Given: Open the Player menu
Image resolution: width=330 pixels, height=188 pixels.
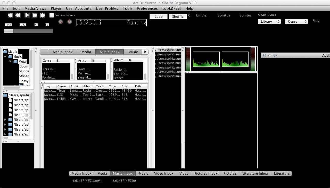Looking at the screenshot, I should pyautogui.click(x=56, y=8).
